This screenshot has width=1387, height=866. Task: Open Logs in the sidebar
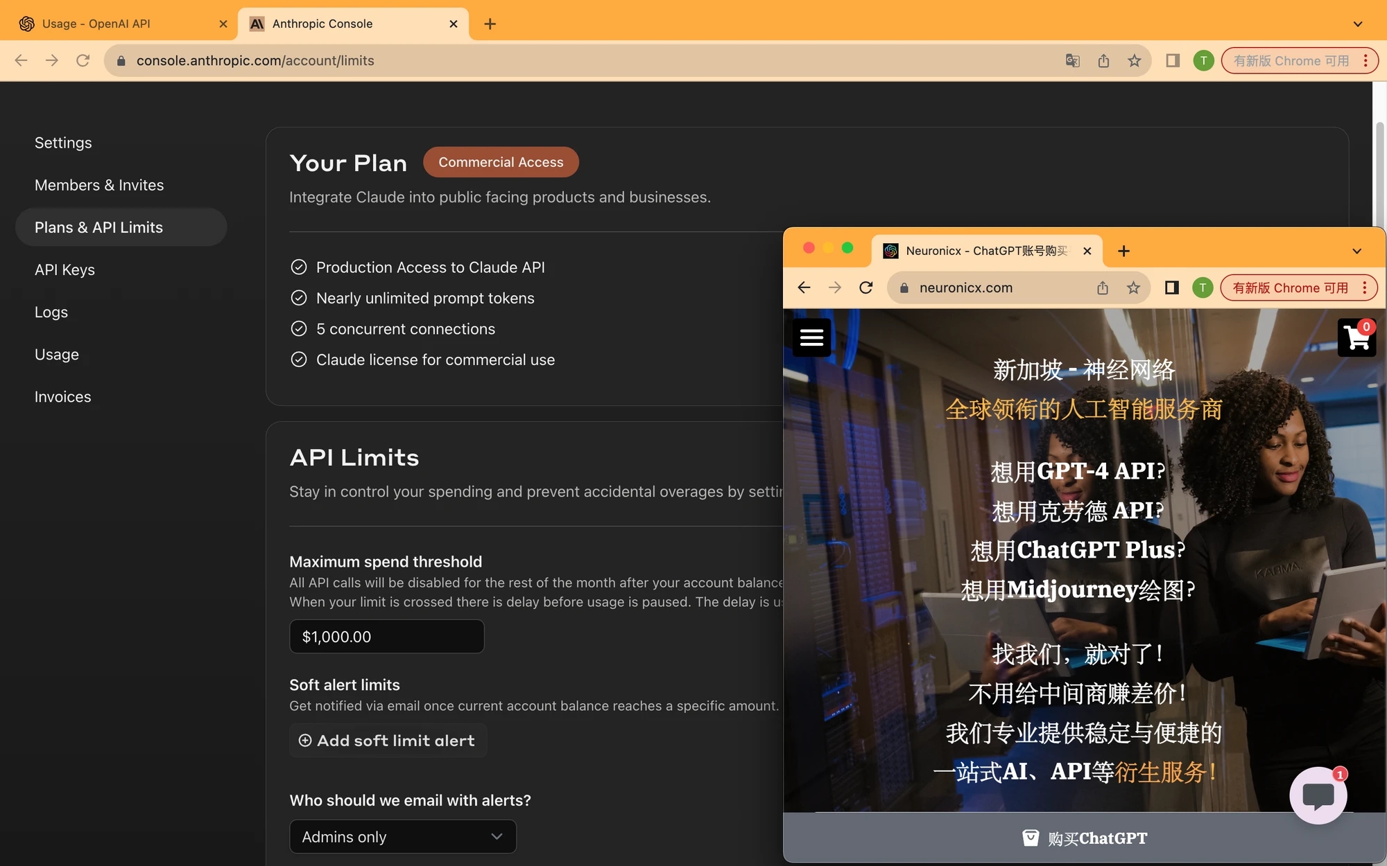tap(51, 312)
